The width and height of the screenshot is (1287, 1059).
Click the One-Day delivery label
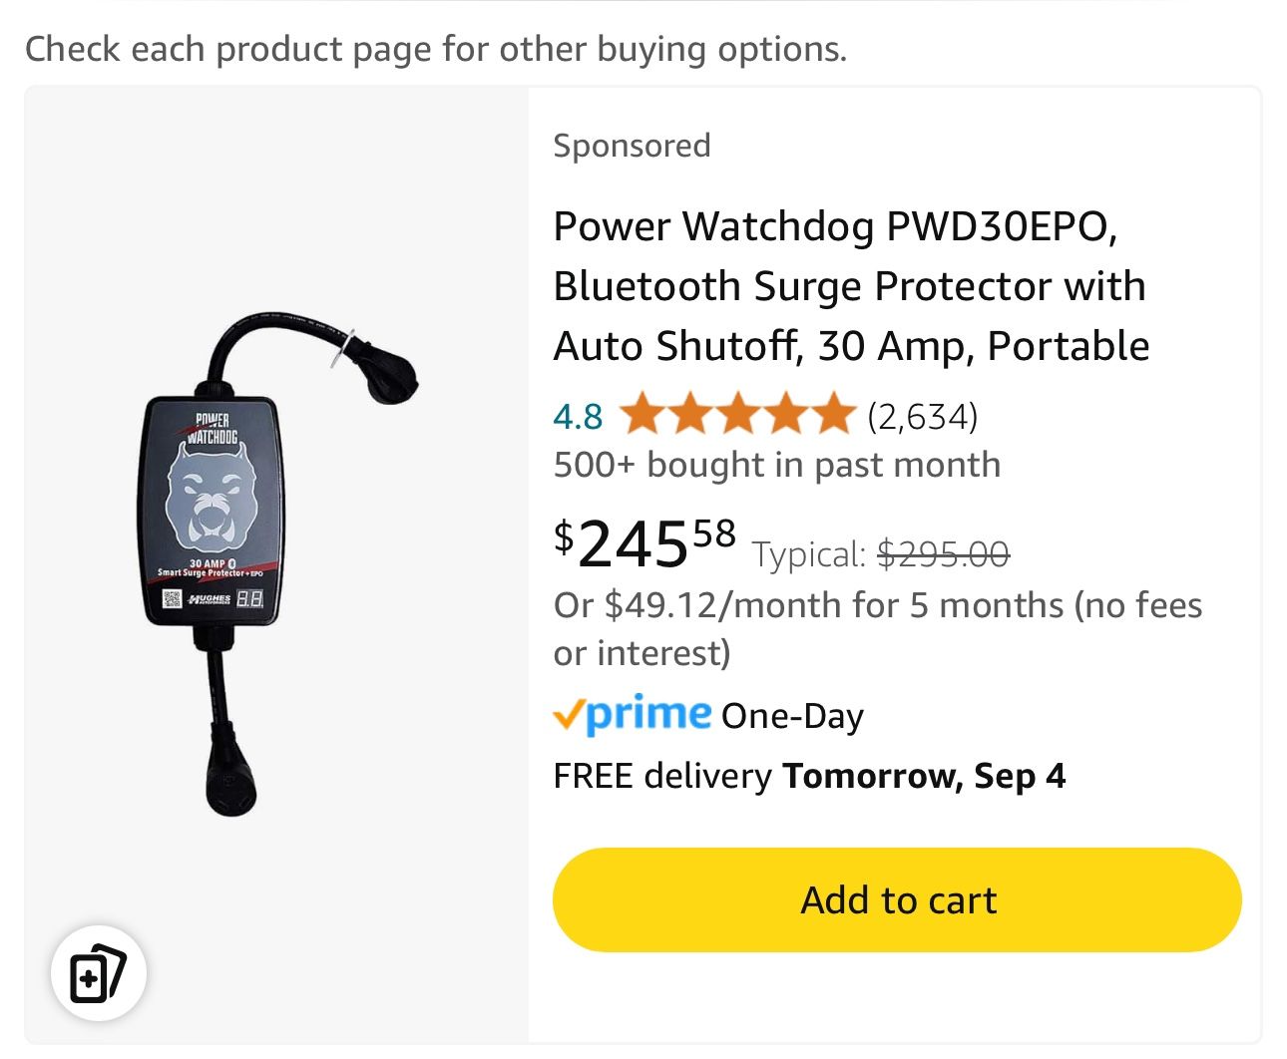[792, 716]
